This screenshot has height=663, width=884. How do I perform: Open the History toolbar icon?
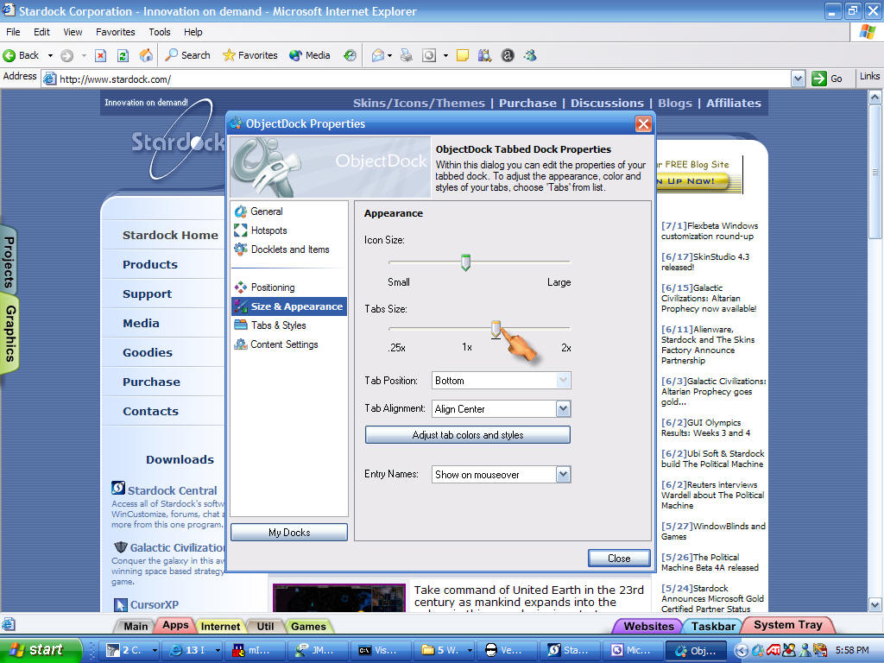[x=350, y=55]
